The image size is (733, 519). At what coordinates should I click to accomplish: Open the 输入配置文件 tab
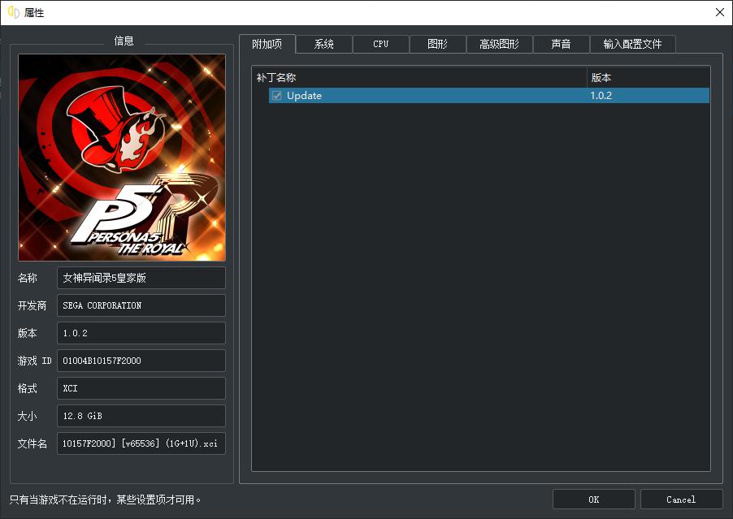pos(632,44)
